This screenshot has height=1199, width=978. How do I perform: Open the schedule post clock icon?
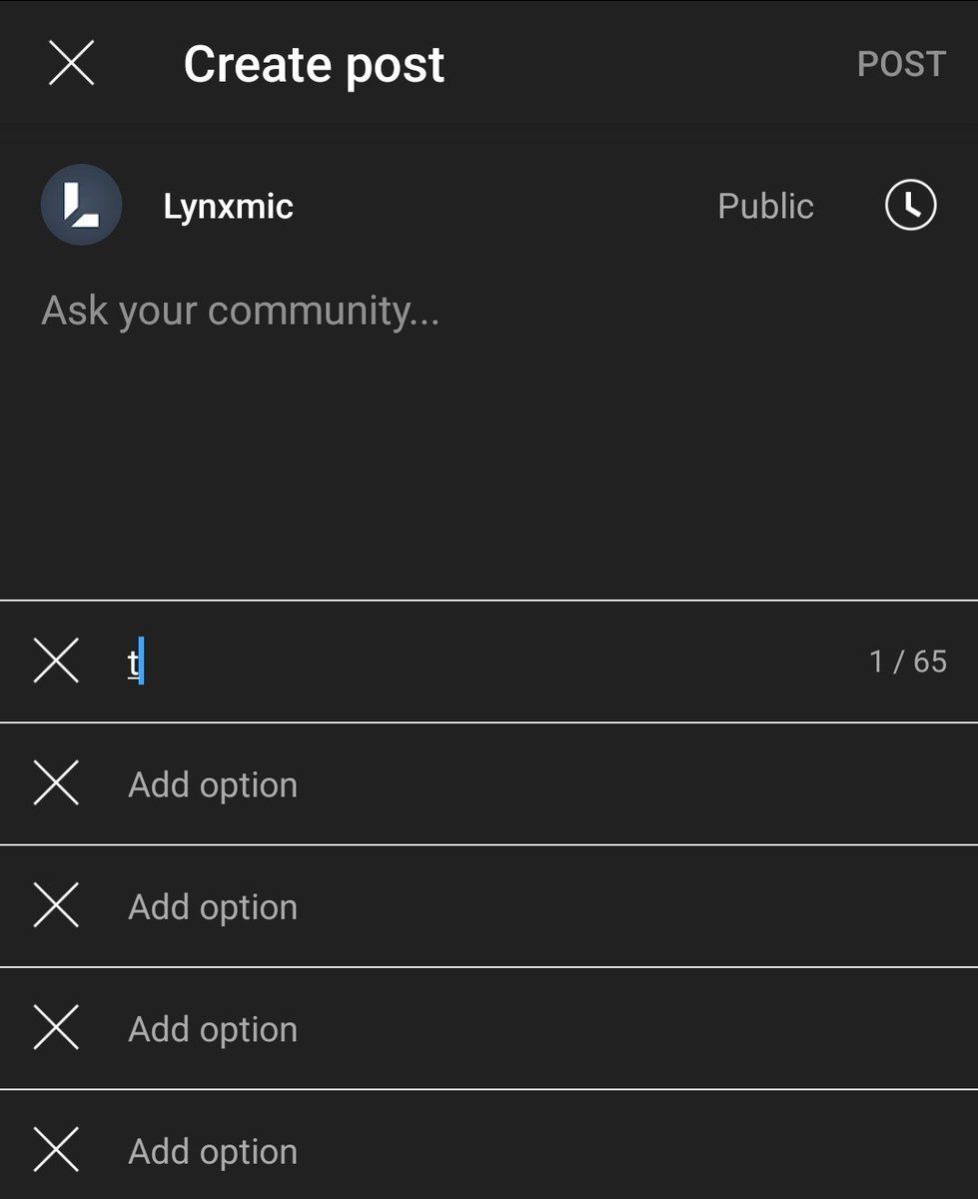(910, 206)
